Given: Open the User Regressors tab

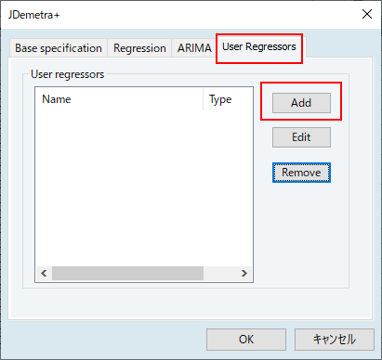Looking at the screenshot, I should click(259, 47).
